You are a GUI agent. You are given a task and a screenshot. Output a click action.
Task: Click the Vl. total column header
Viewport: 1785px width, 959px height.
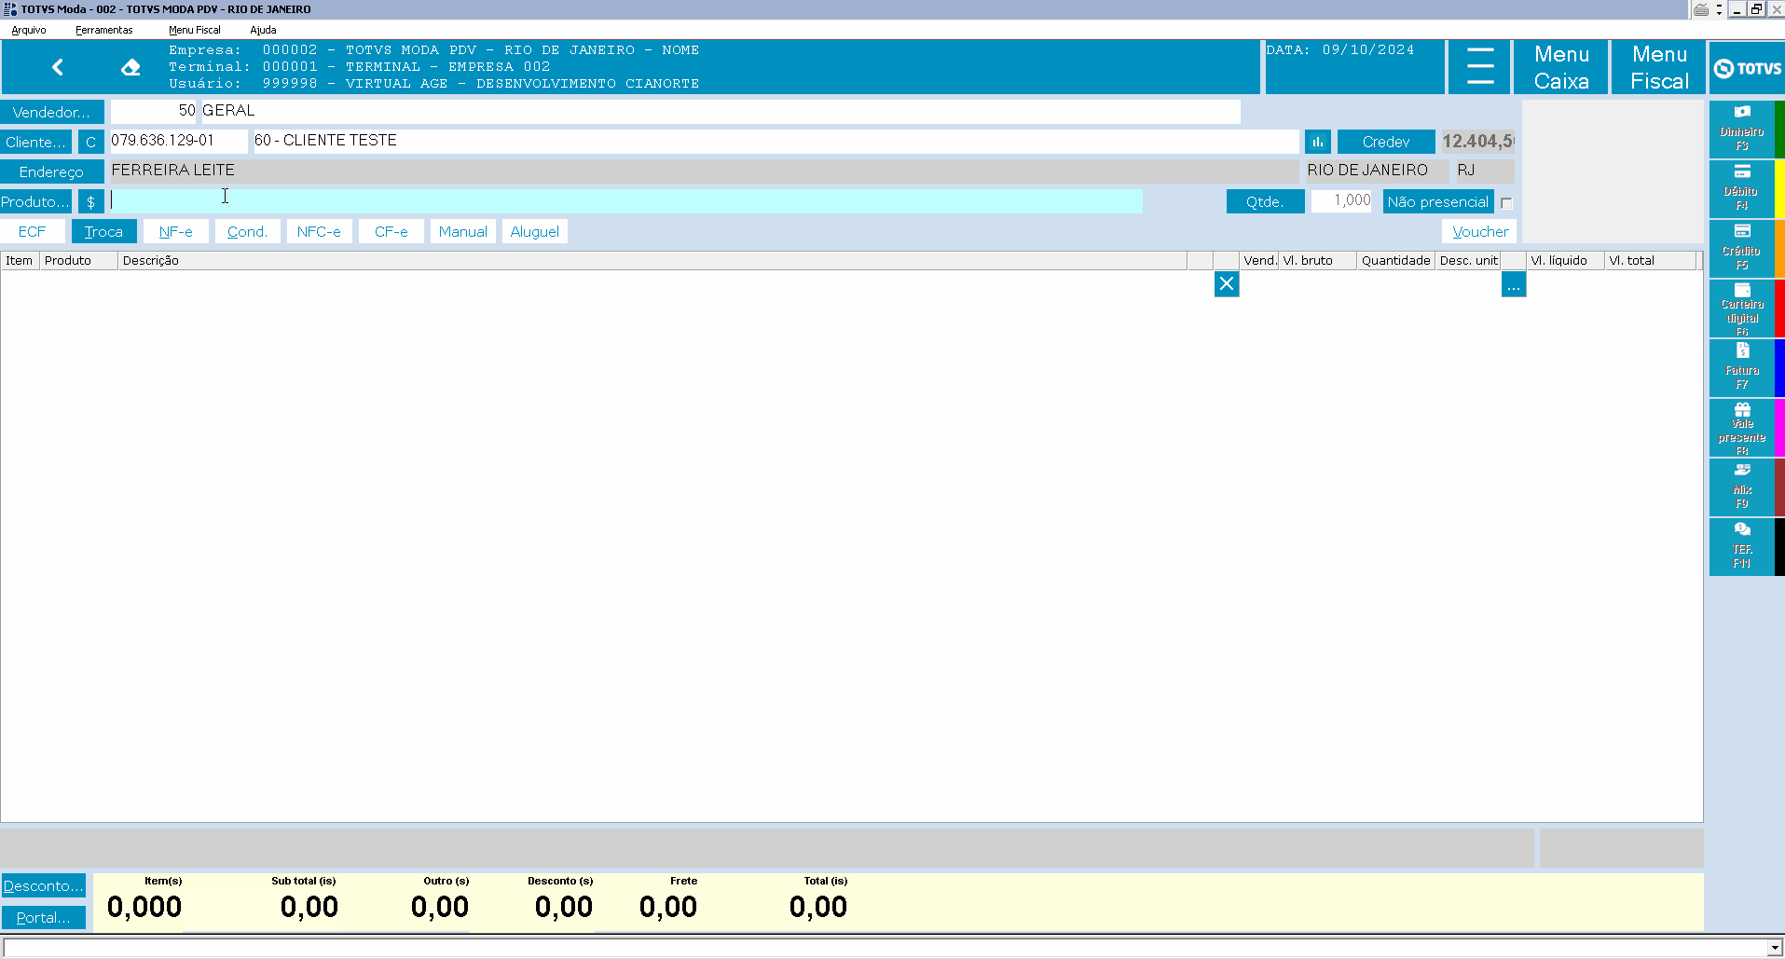point(1651,261)
